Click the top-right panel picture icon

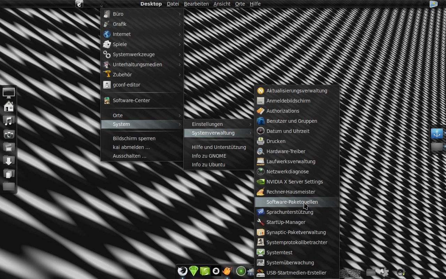pyautogui.click(x=434, y=4)
